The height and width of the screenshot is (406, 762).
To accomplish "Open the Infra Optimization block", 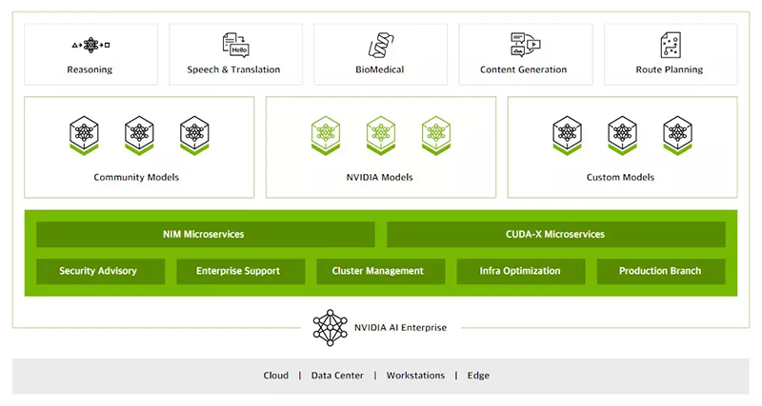I will pos(520,271).
